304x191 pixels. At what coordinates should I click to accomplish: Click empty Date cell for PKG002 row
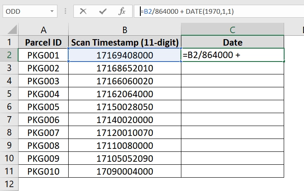[x=232, y=68]
